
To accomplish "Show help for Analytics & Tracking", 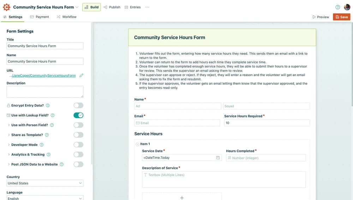I will [x=48, y=155].
